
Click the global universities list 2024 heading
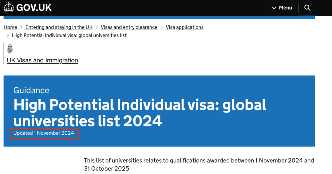(x=140, y=113)
